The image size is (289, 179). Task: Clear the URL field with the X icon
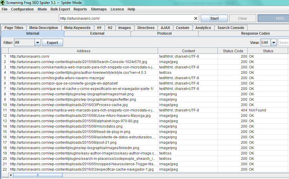tap(196, 19)
